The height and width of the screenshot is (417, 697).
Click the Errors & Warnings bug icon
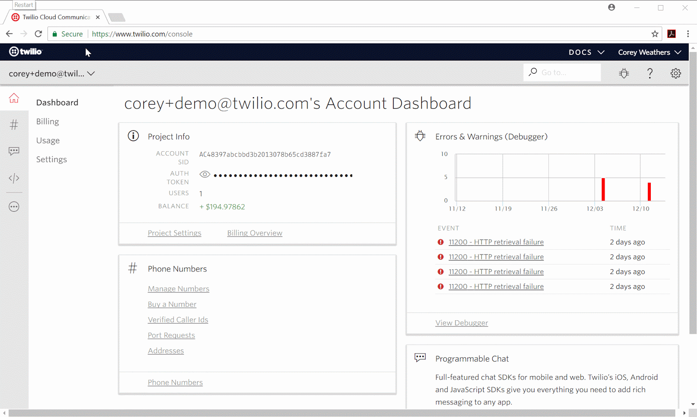pyautogui.click(x=420, y=136)
